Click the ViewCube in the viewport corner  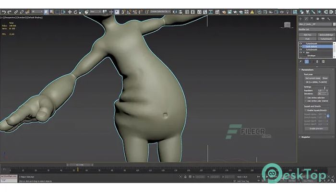coord(287,25)
